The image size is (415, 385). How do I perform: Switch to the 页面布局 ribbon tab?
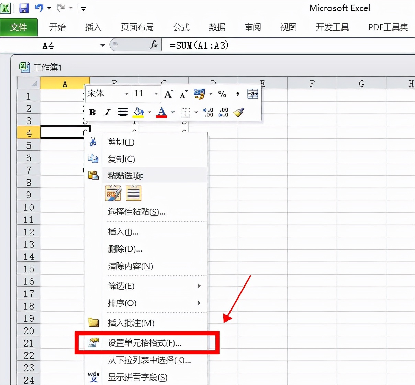[137, 27]
